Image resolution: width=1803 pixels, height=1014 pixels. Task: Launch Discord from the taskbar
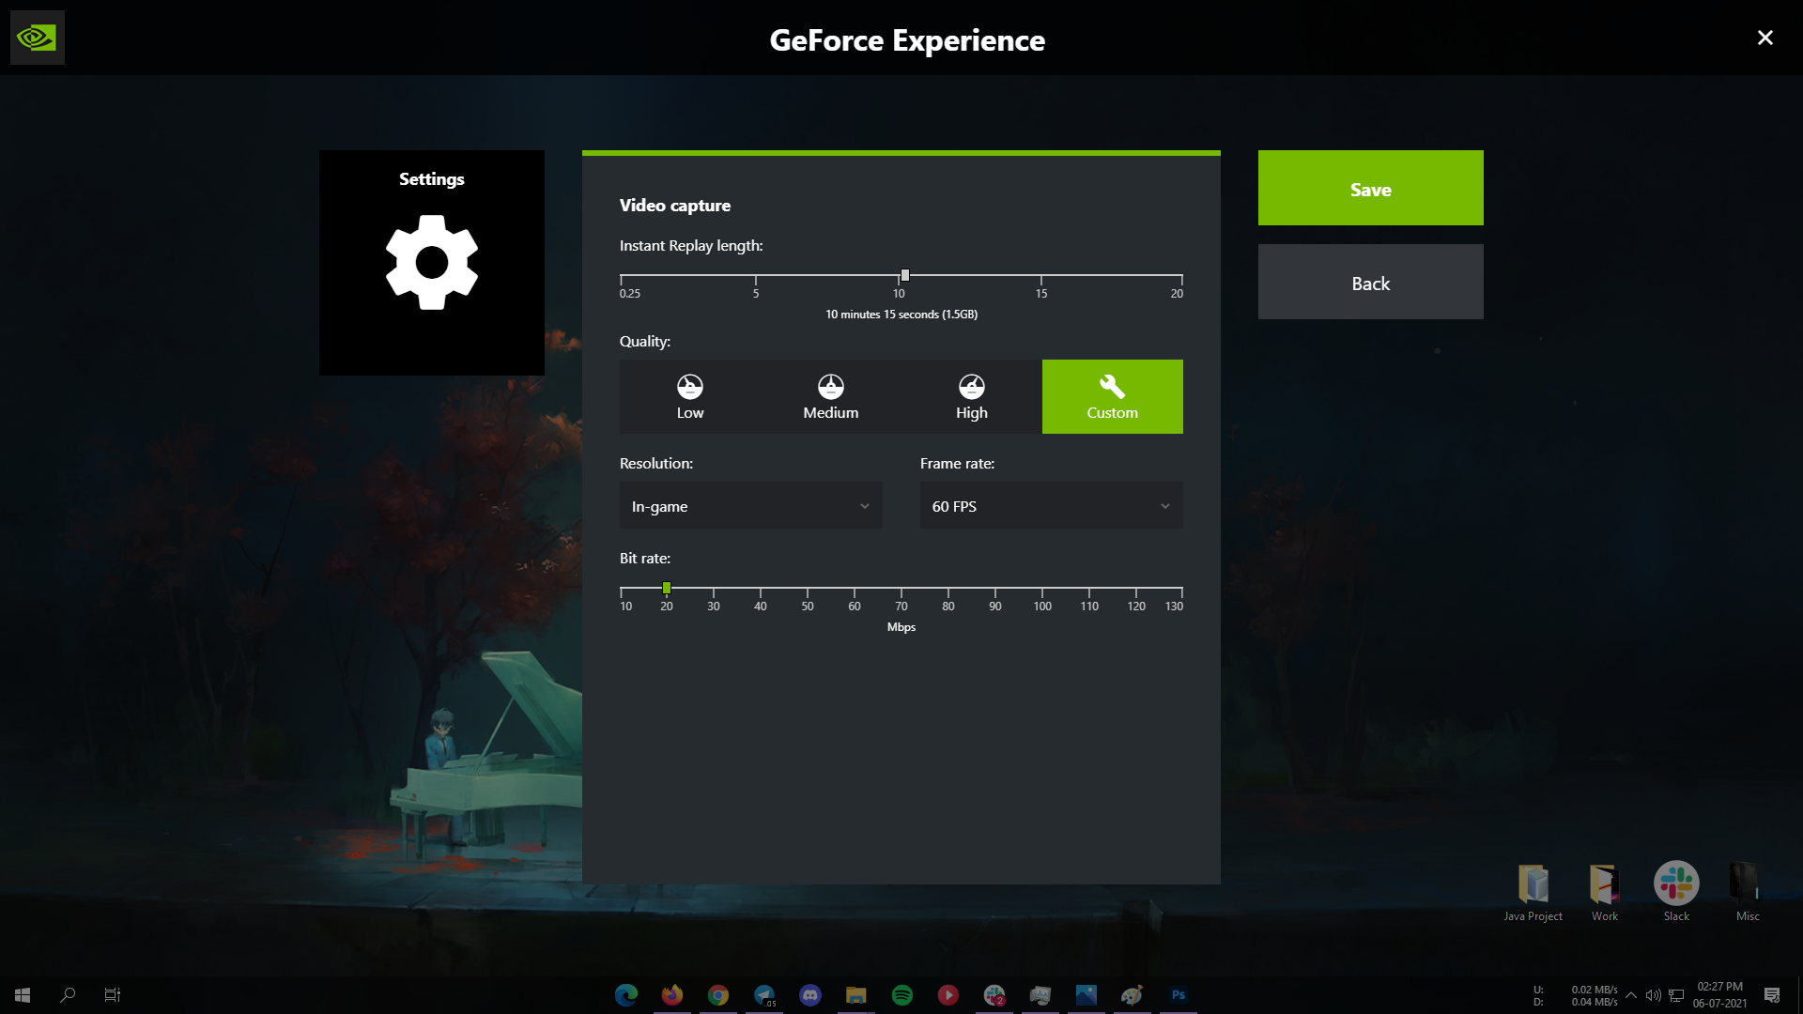point(810,995)
